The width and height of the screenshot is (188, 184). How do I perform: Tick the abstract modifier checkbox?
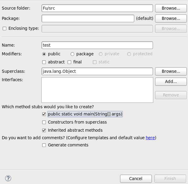click(44, 62)
